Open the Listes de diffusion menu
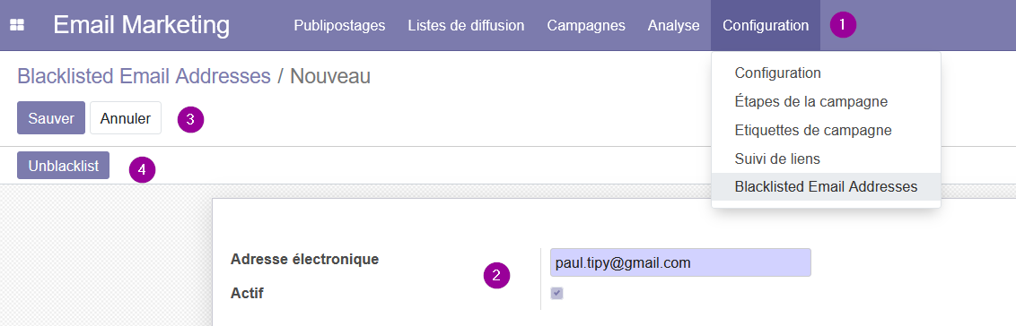This screenshot has width=1016, height=326. [x=466, y=25]
